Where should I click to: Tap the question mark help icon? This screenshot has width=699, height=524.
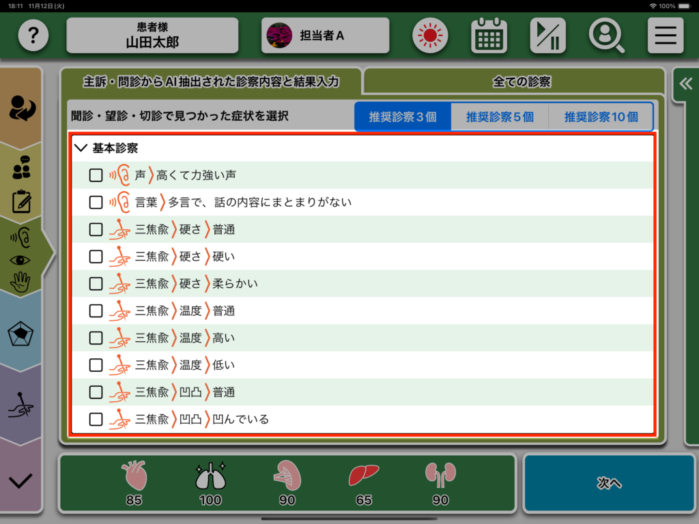pos(33,35)
